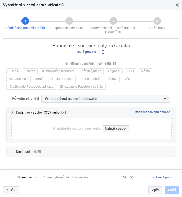Image resolution: width=182 pixels, height=197 pixels.
Task: Click the Název okruhu text input field
Action: (84, 177)
